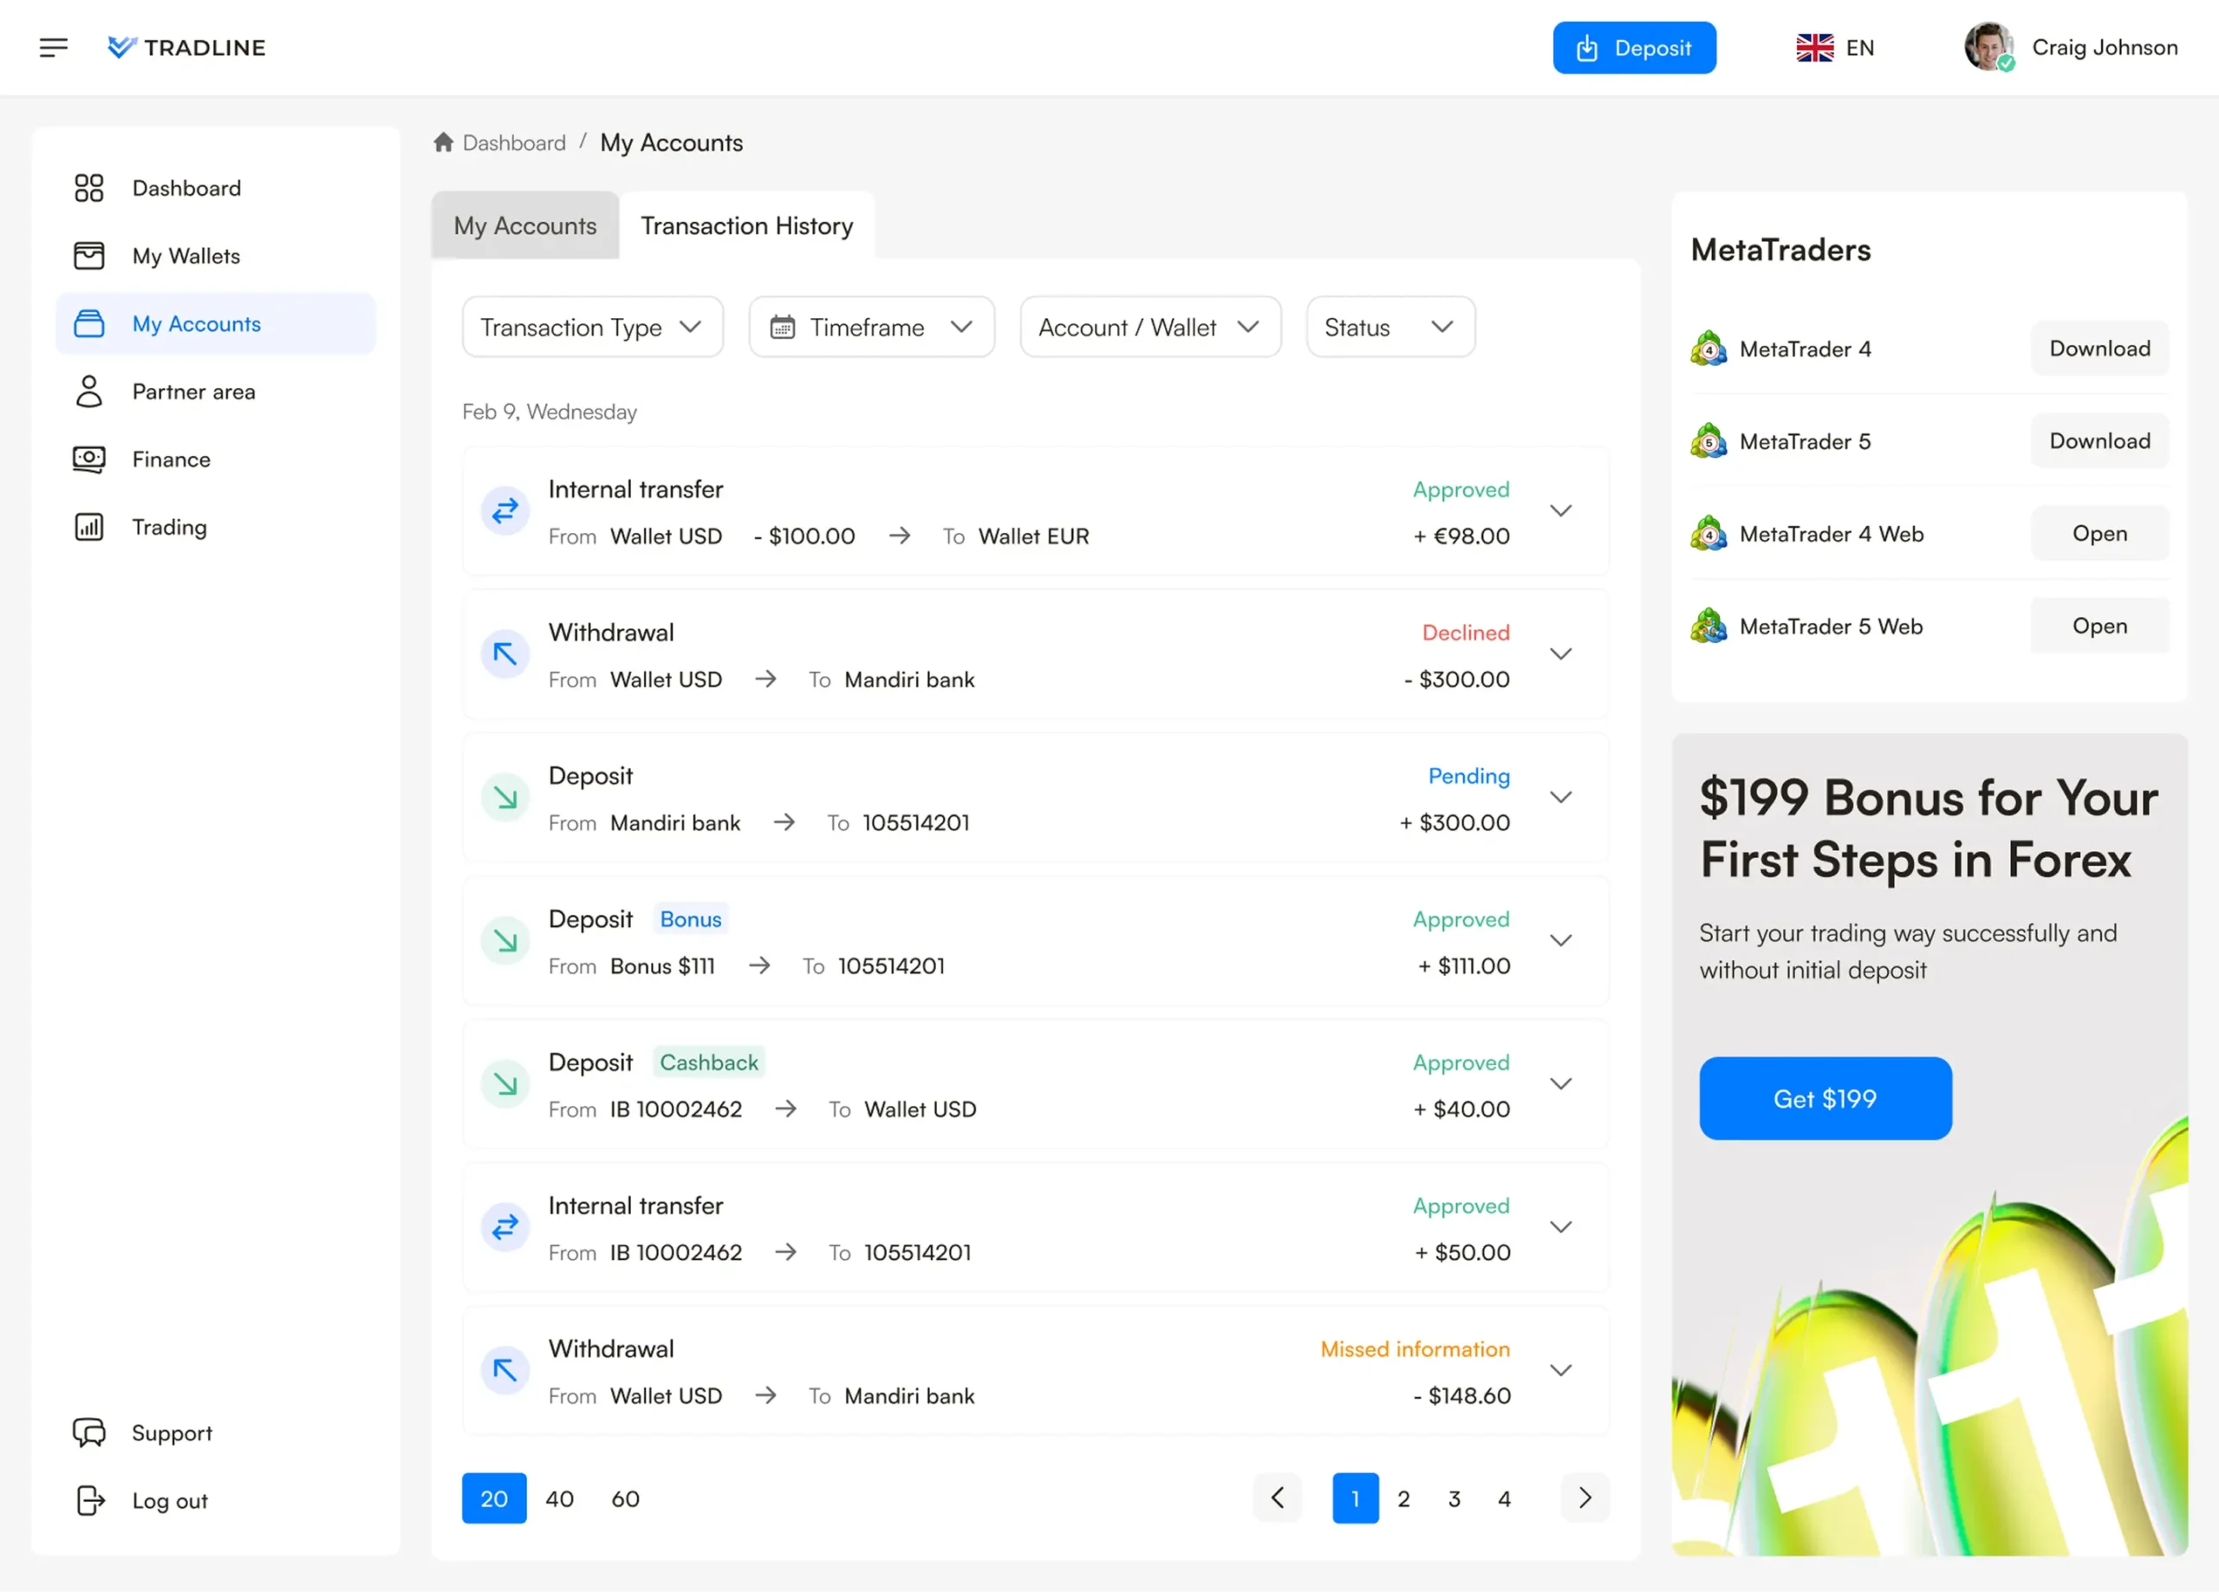Switch to the My Accounts tab

tap(524, 226)
